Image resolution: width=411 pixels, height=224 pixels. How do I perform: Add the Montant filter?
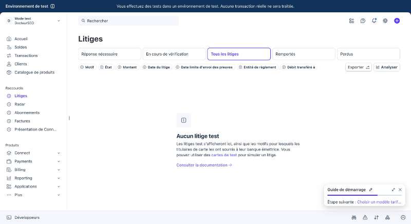127,67
